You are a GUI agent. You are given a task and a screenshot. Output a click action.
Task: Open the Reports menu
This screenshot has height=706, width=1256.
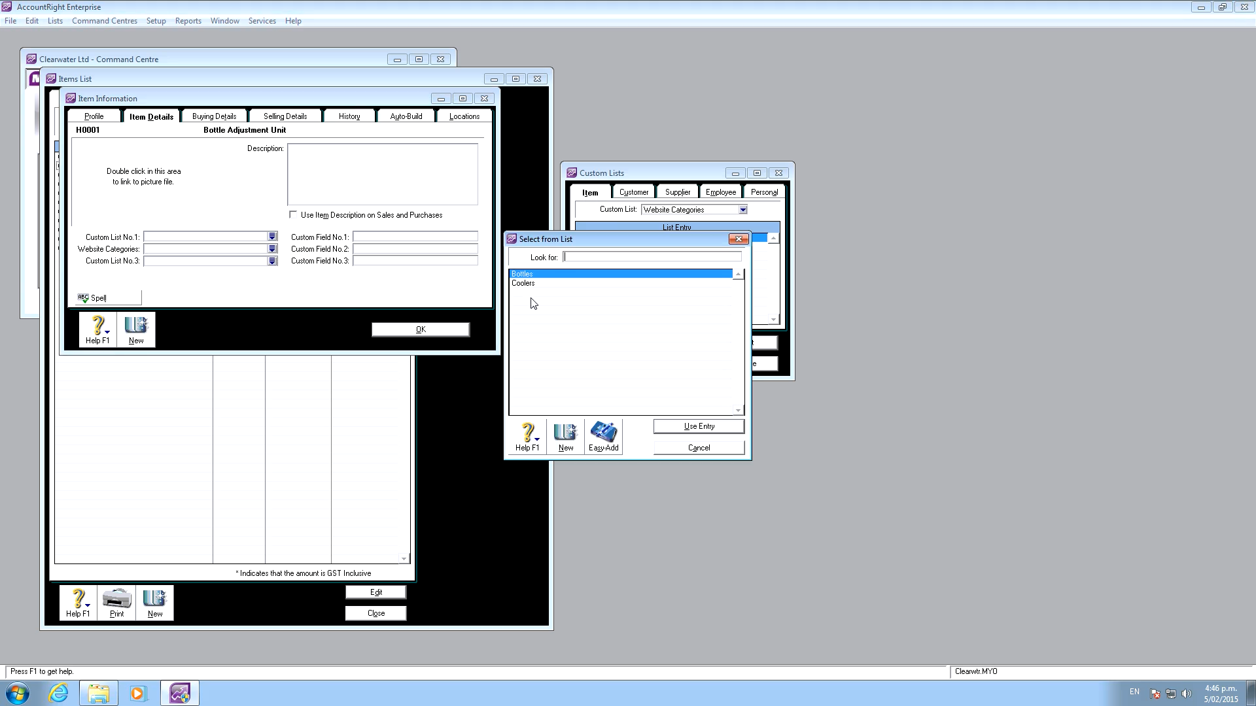pyautogui.click(x=188, y=21)
